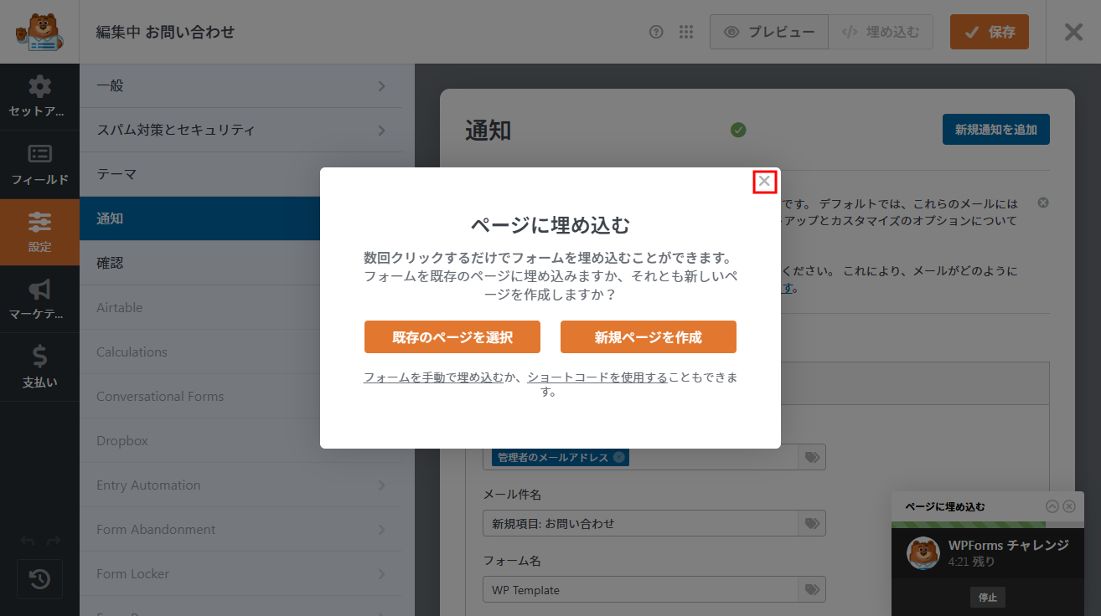Expand the Form Locker chevron
Viewport: 1101px width, 616px height.
pyautogui.click(x=381, y=573)
